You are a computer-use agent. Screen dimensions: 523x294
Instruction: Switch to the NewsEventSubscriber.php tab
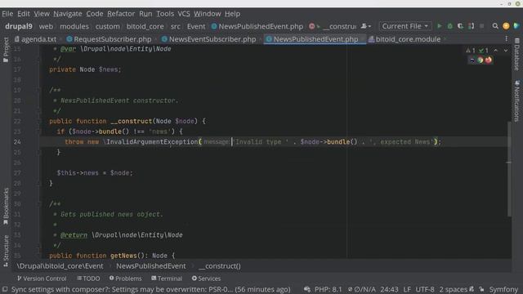click(x=209, y=39)
